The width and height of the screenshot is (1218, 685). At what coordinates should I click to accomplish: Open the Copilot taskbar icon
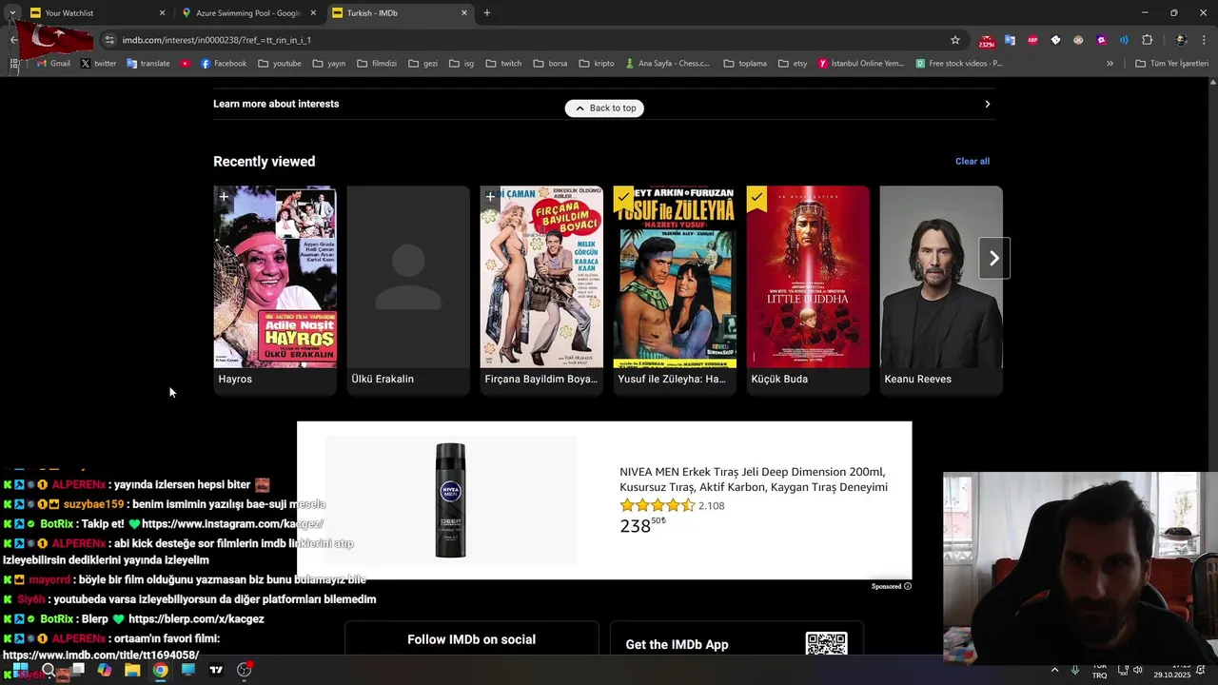(105, 670)
